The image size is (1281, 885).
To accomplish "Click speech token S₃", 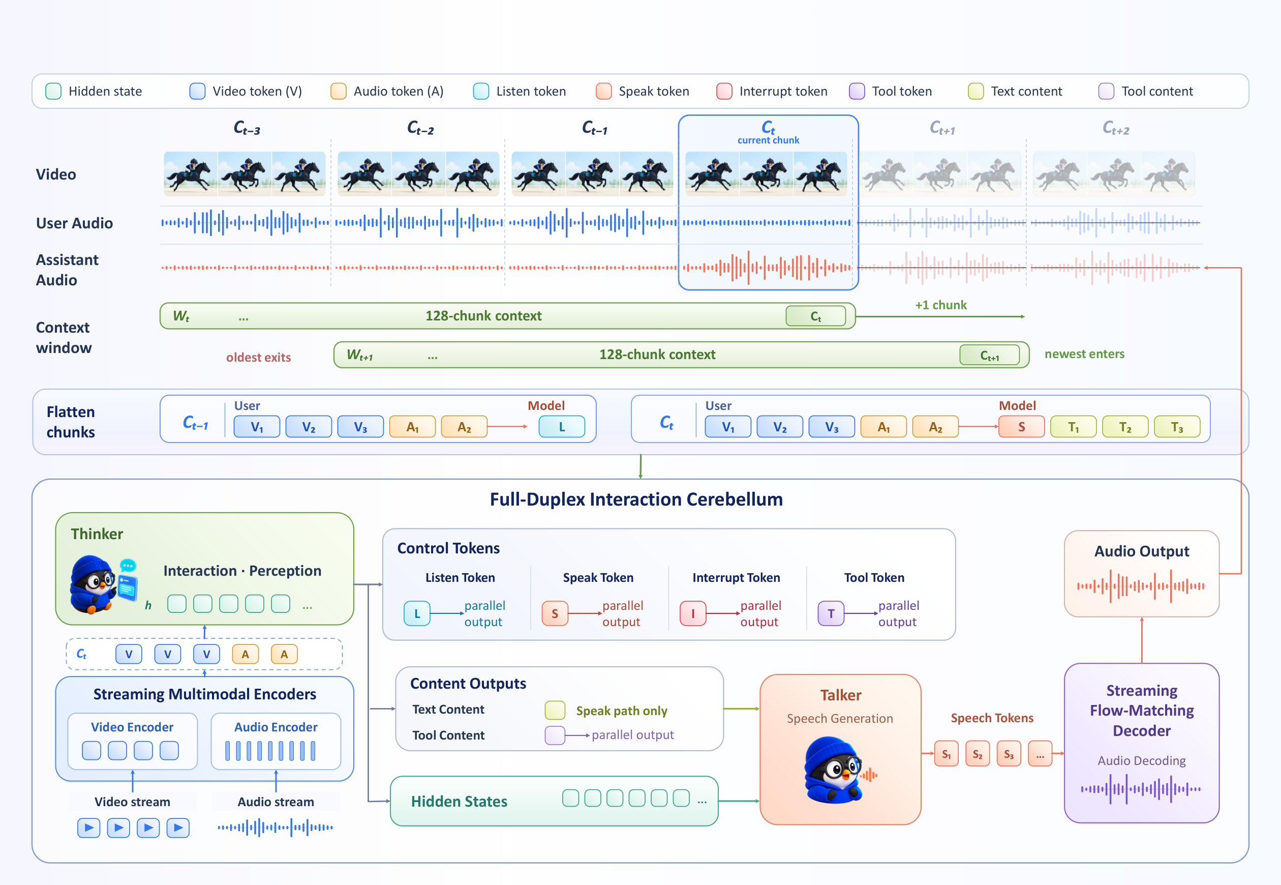I will click(1009, 754).
